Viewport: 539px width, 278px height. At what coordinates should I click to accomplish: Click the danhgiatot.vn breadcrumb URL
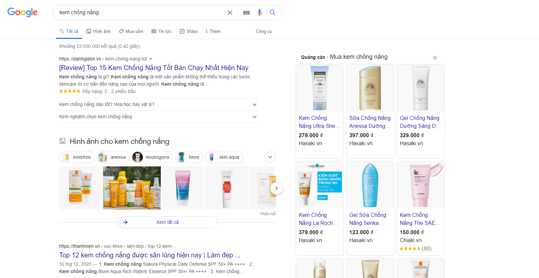click(103, 59)
